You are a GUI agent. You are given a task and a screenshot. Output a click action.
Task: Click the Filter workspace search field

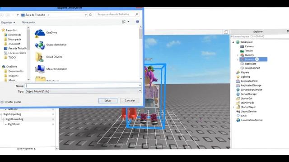tap(260, 36)
